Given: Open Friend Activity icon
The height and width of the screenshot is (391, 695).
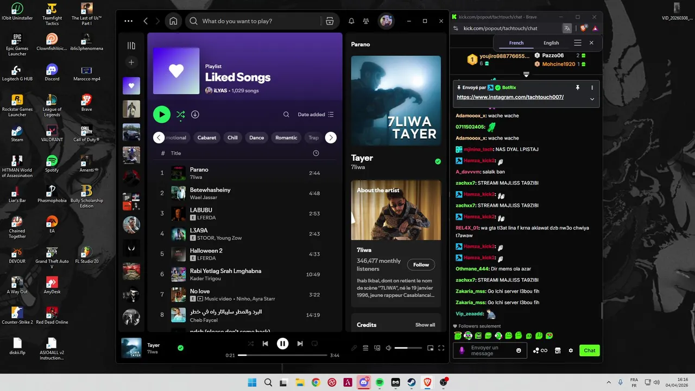Looking at the screenshot, I should tap(367, 21).
